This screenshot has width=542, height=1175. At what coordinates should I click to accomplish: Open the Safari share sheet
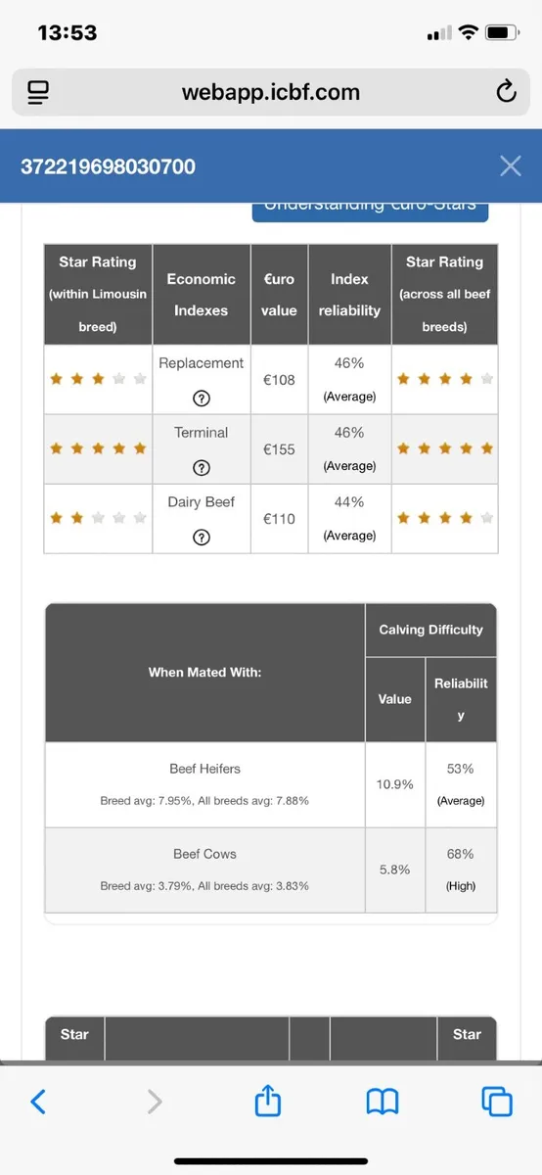(x=267, y=1101)
